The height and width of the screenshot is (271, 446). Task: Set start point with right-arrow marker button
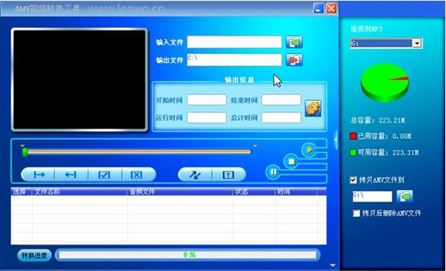(39, 174)
